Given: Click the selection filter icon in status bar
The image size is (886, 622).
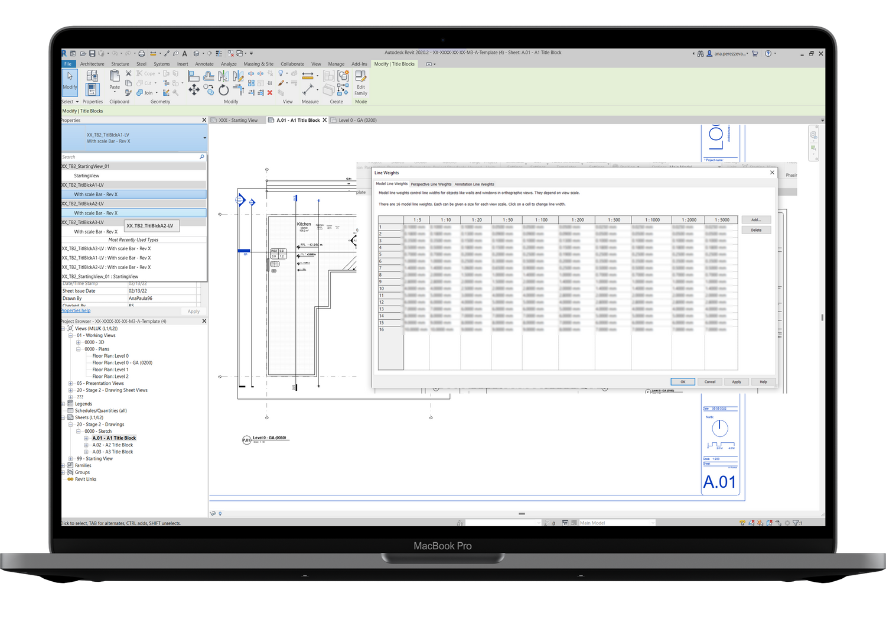Looking at the screenshot, I should click(796, 523).
